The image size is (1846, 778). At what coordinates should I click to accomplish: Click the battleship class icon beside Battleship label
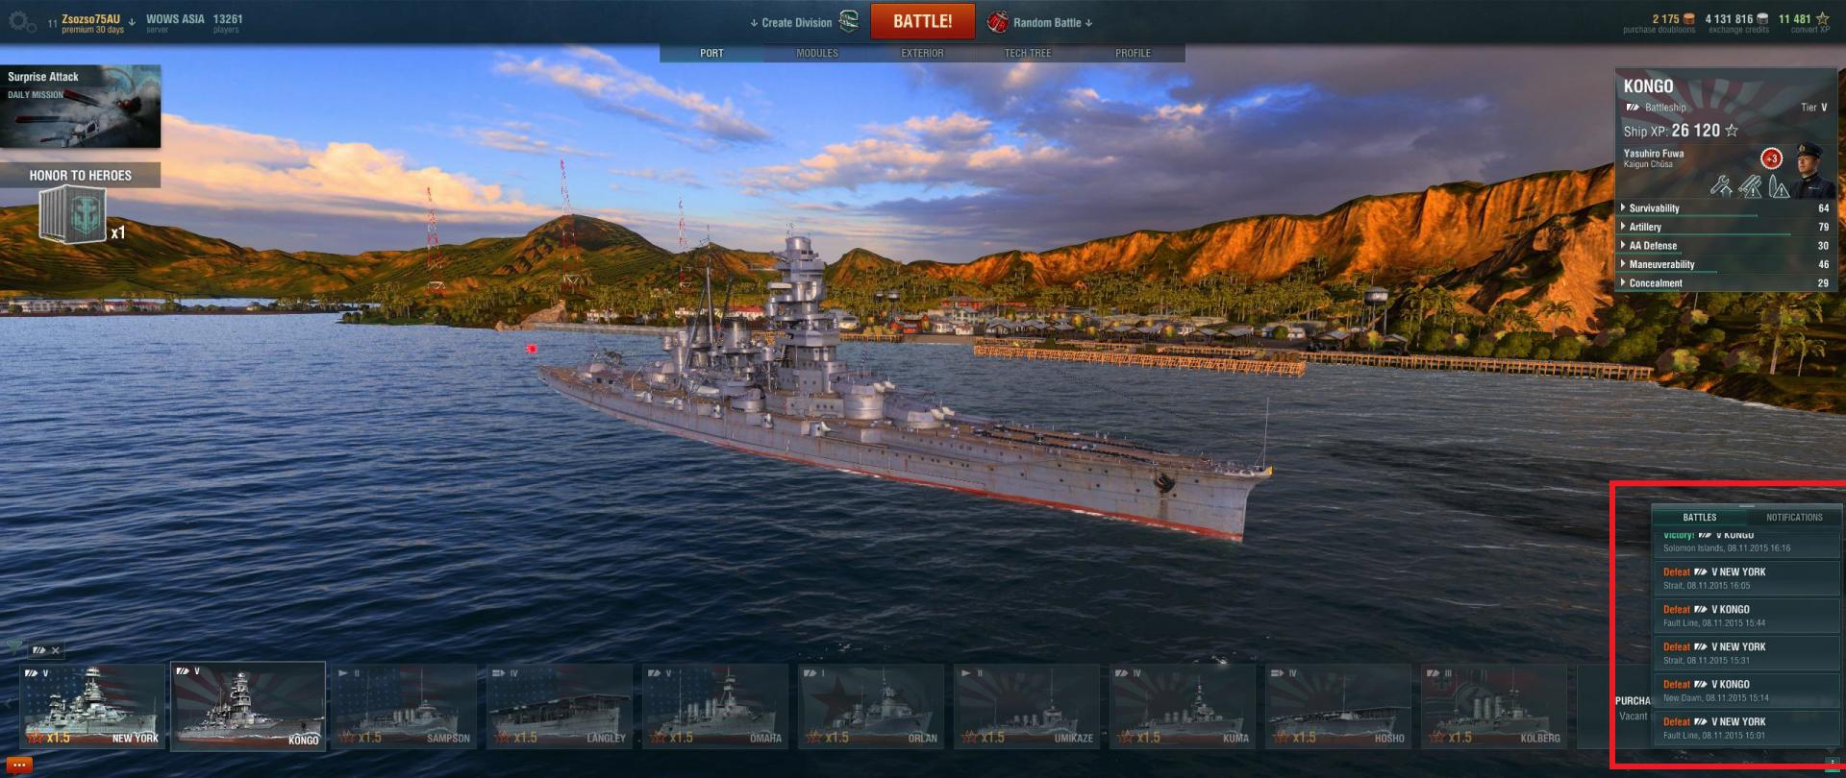pyautogui.click(x=1633, y=108)
